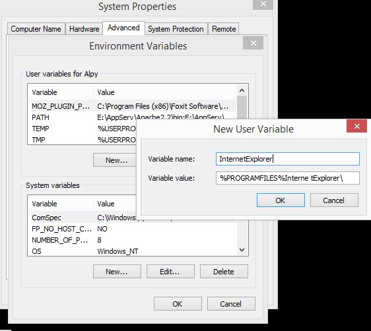371x331 pixels.
Task: Select the OS system variable
Action: coord(133,251)
